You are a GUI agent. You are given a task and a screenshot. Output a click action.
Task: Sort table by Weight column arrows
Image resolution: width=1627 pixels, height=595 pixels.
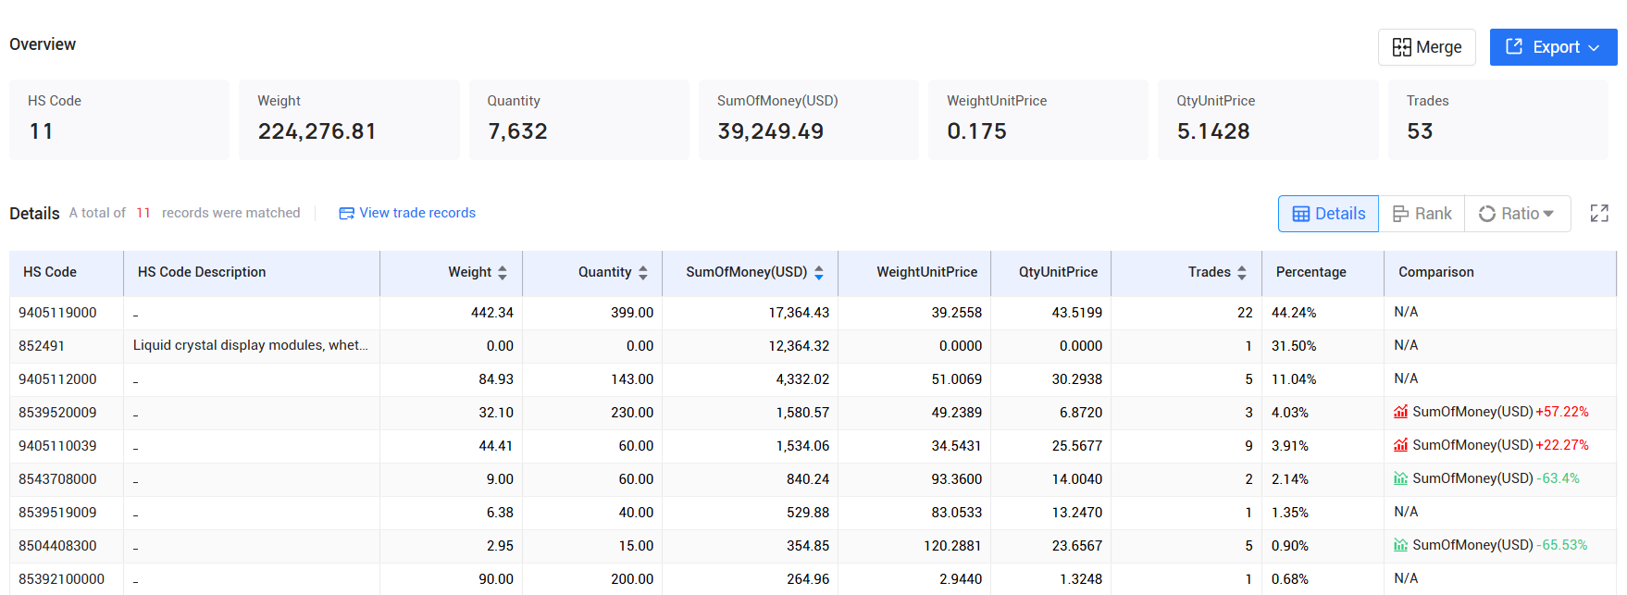click(x=503, y=272)
